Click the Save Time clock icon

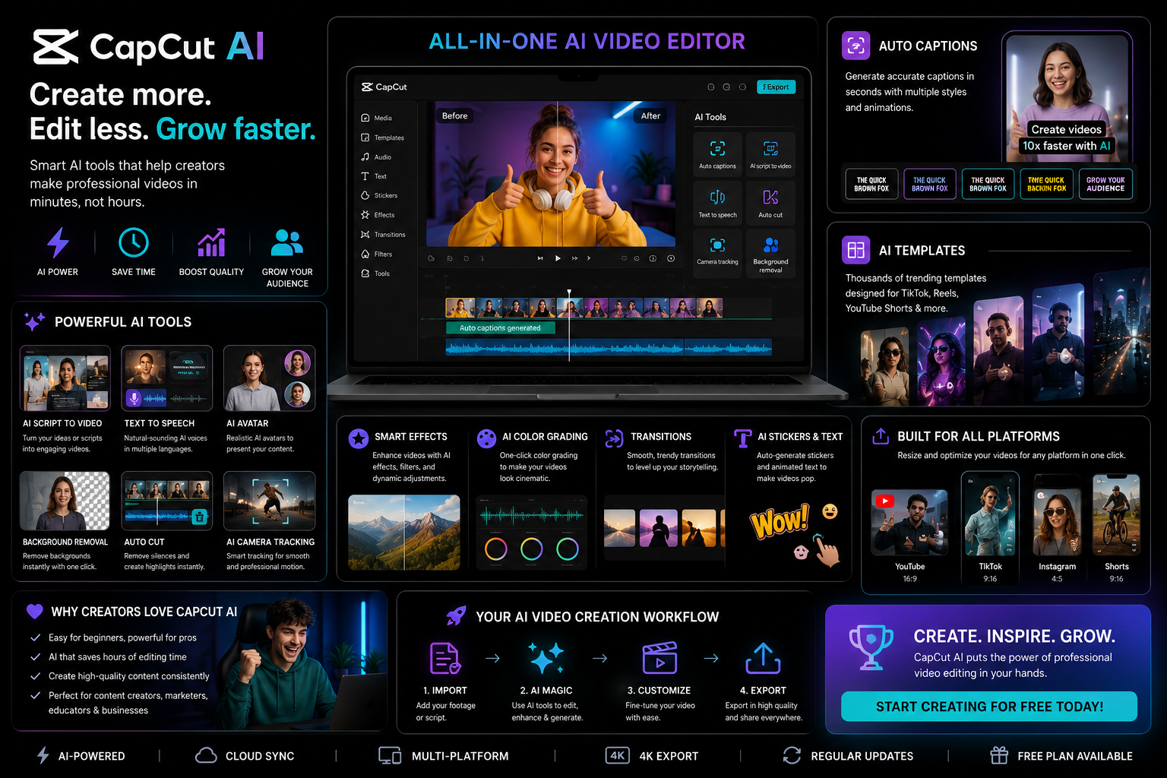click(x=134, y=242)
